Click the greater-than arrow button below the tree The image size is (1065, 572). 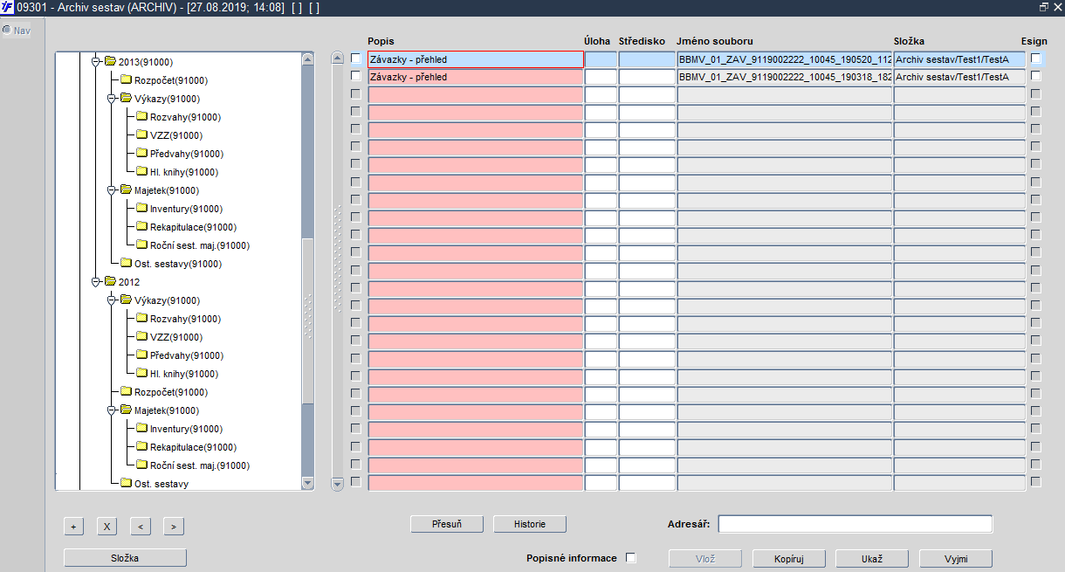[x=174, y=526]
